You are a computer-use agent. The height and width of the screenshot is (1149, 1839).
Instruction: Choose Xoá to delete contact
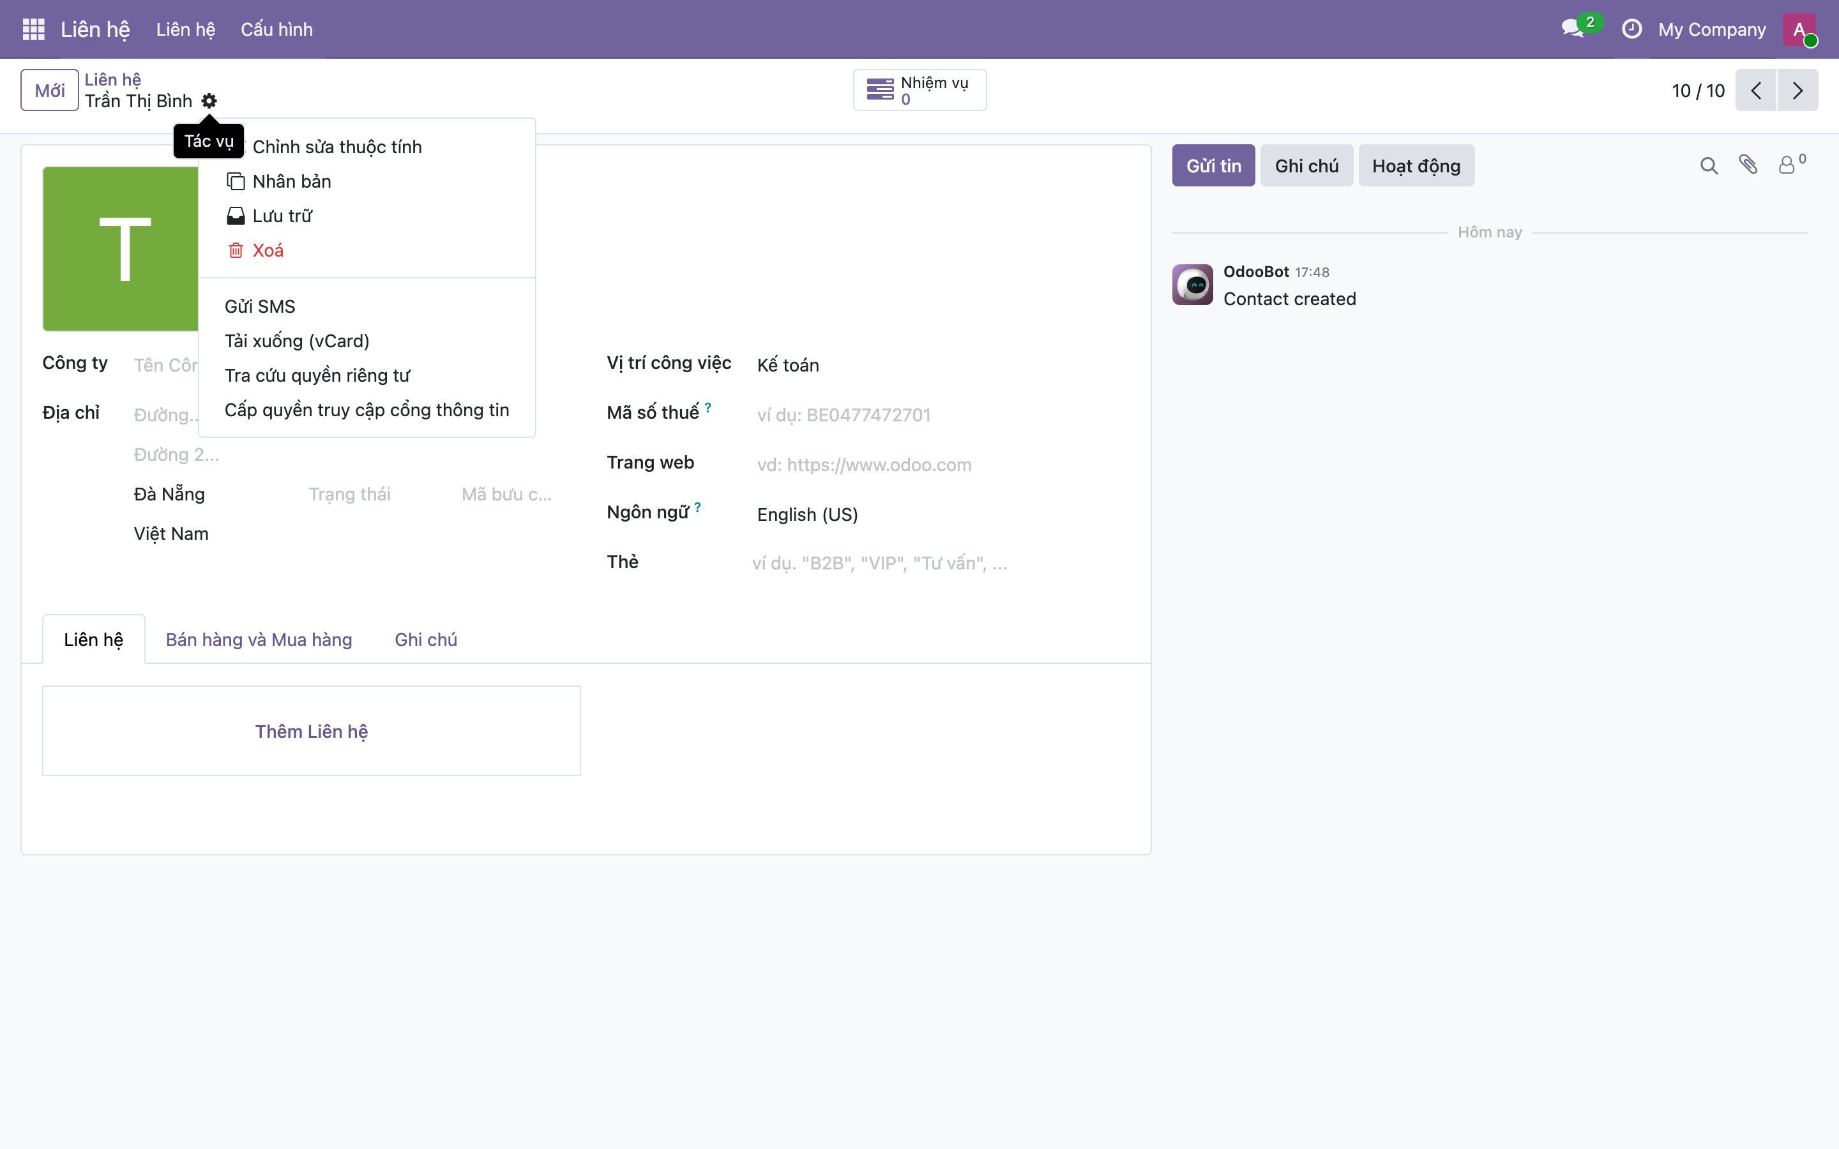(x=367, y=250)
